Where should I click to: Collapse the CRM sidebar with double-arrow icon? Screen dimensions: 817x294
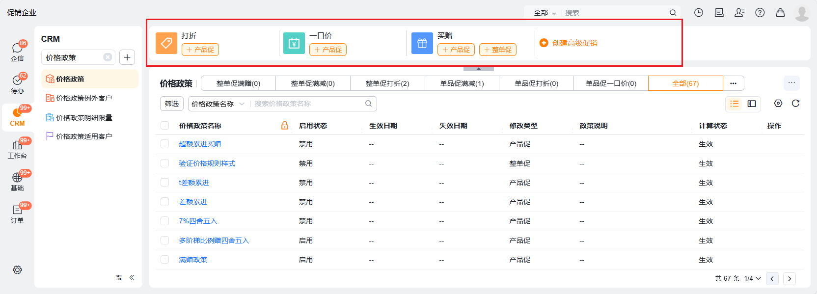pyautogui.click(x=132, y=277)
